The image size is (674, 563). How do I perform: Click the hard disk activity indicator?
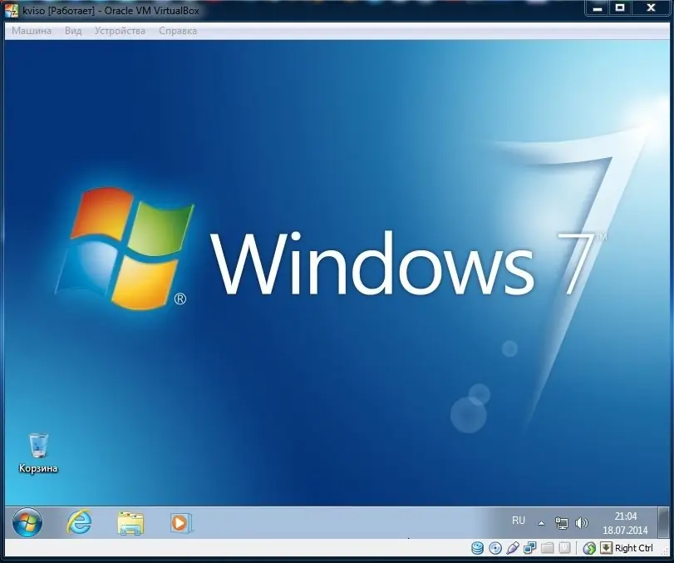pos(478,548)
